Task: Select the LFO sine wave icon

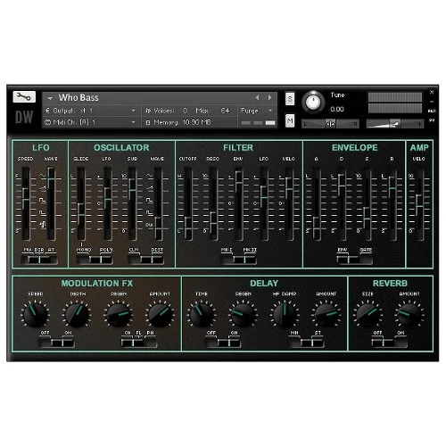Action: tap(43, 176)
